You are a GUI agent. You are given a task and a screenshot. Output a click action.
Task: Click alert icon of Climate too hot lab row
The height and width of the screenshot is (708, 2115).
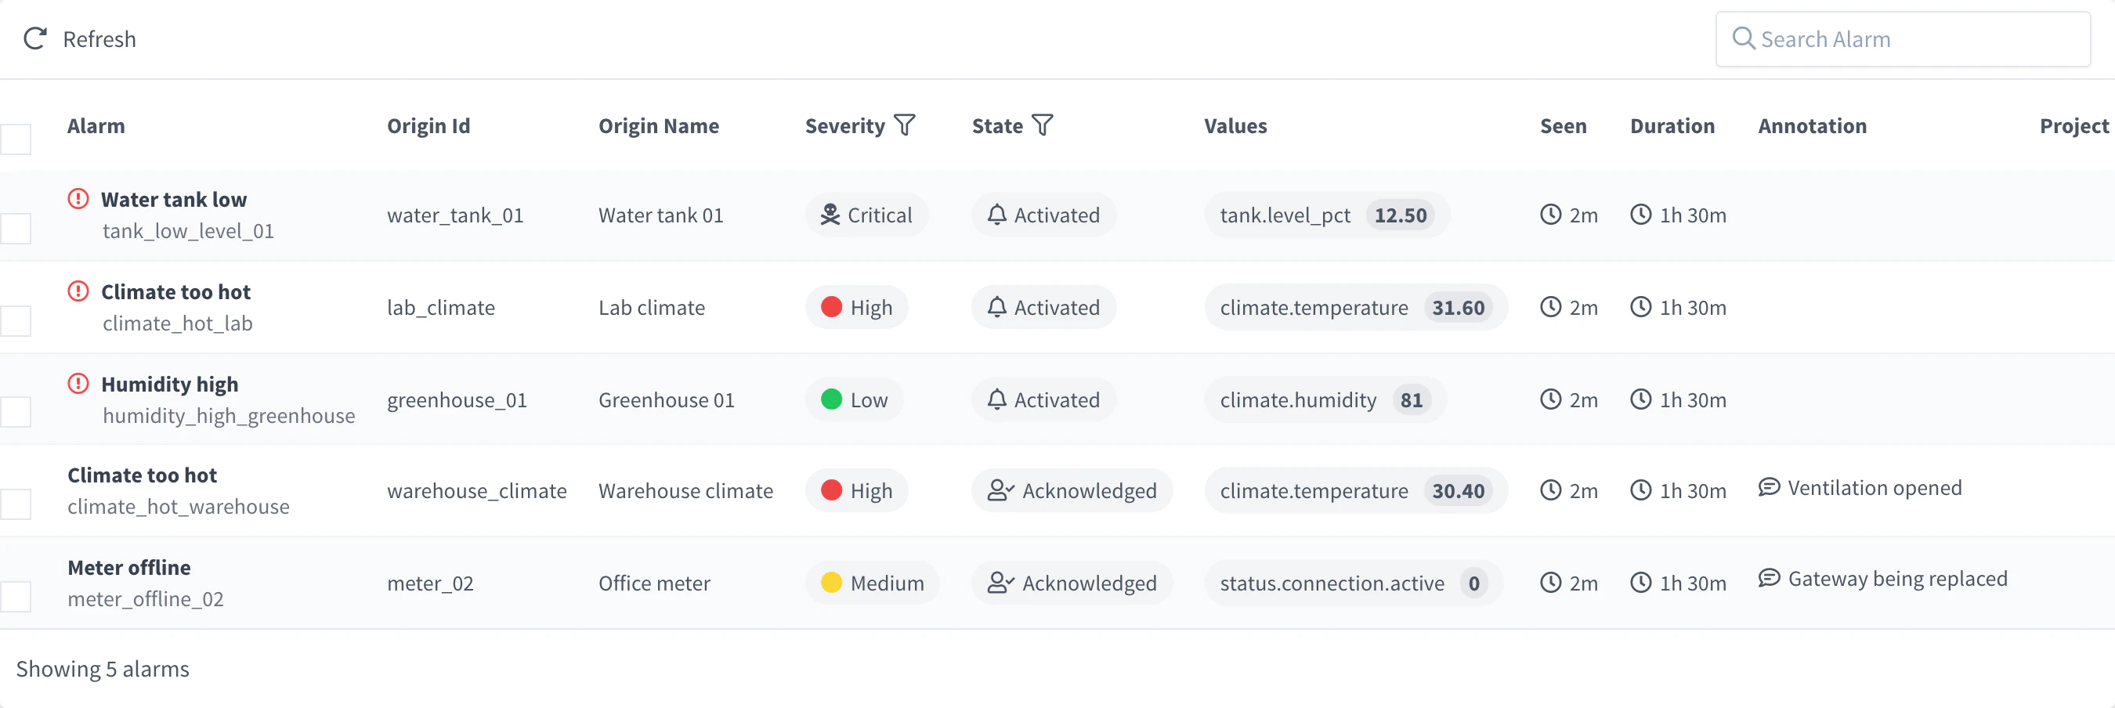(x=78, y=291)
